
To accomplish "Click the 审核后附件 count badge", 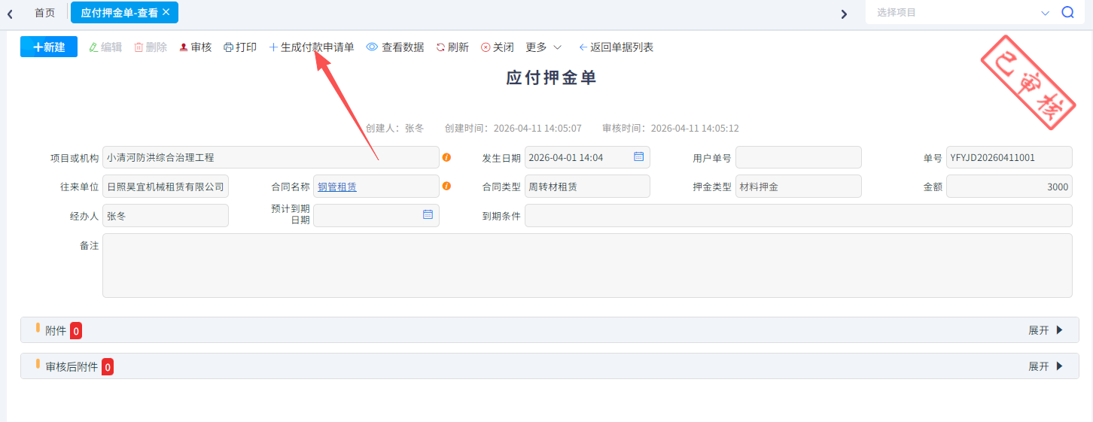I will [108, 367].
